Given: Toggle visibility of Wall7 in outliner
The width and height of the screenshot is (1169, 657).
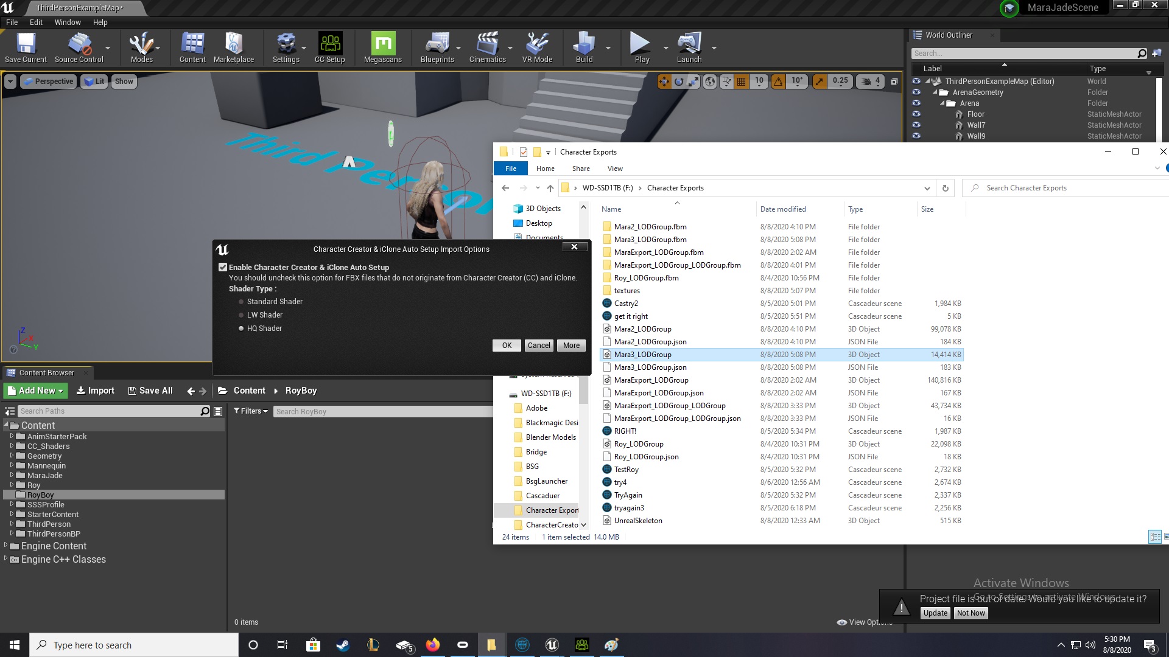Looking at the screenshot, I should [x=916, y=125].
